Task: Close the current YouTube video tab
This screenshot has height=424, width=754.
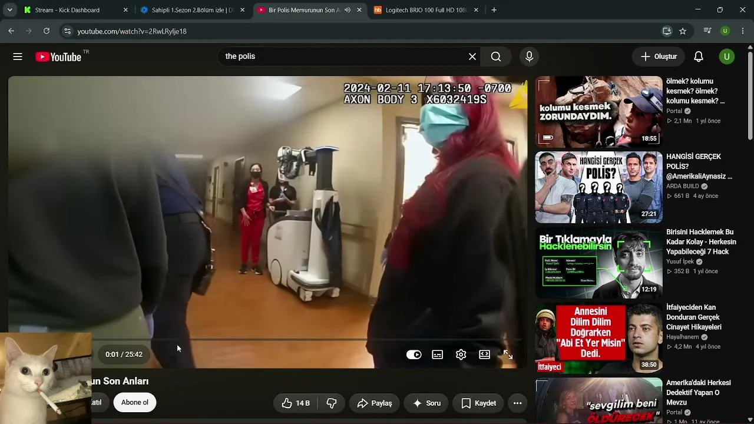Action: point(359,10)
